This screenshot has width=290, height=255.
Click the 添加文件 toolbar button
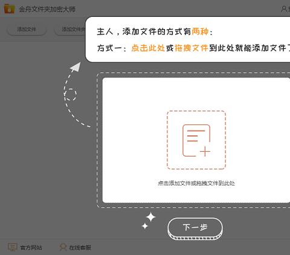27,30
